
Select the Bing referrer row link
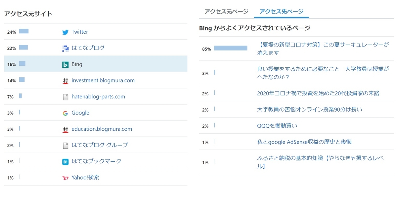[77, 64]
